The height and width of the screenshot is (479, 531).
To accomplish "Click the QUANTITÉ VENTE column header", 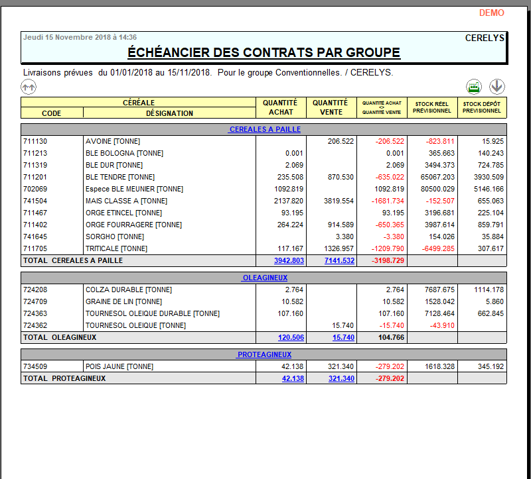I will pyautogui.click(x=331, y=107).
